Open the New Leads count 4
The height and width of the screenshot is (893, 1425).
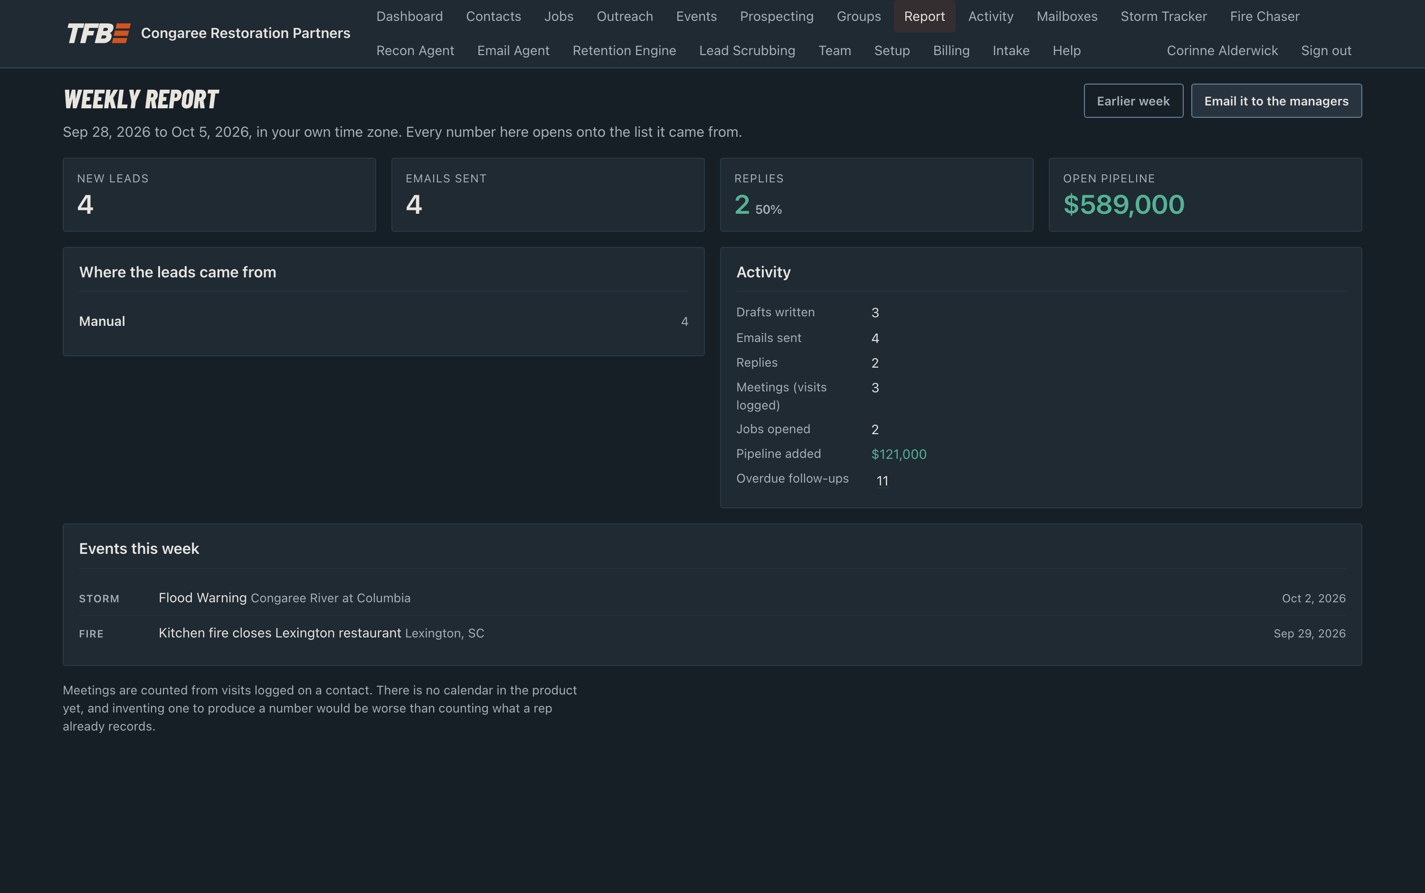pyautogui.click(x=85, y=205)
